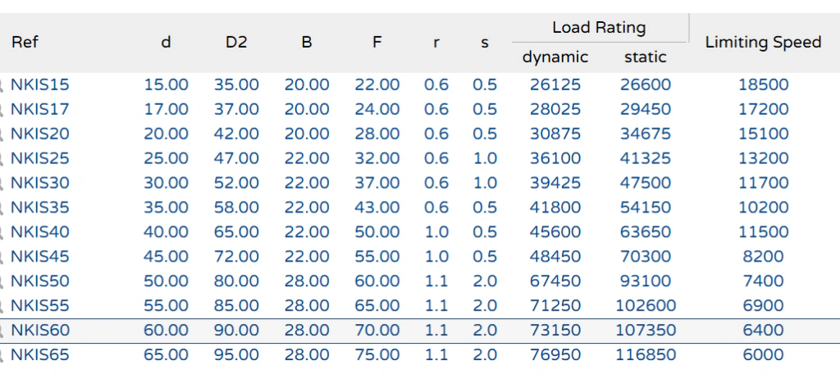Click dynamic load value 45600
The width and height of the screenshot is (840, 379).
click(555, 232)
